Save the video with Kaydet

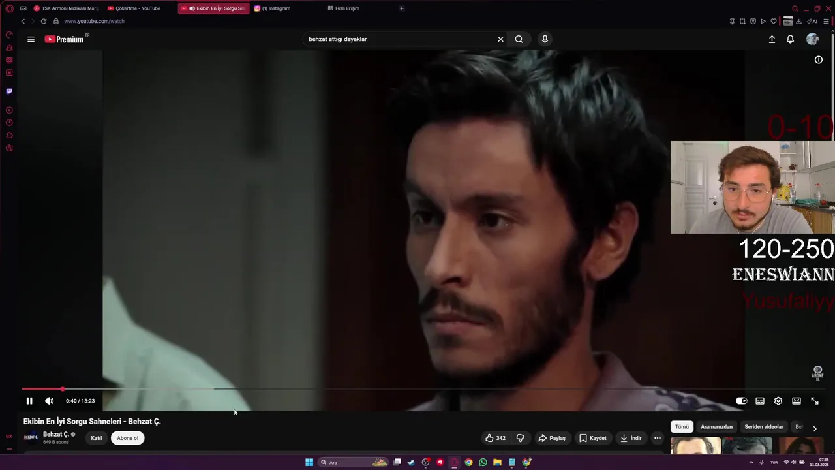(x=593, y=438)
